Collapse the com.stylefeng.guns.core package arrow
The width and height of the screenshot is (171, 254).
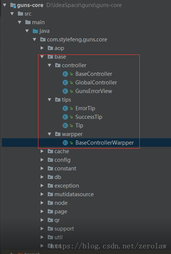point(35,39)
